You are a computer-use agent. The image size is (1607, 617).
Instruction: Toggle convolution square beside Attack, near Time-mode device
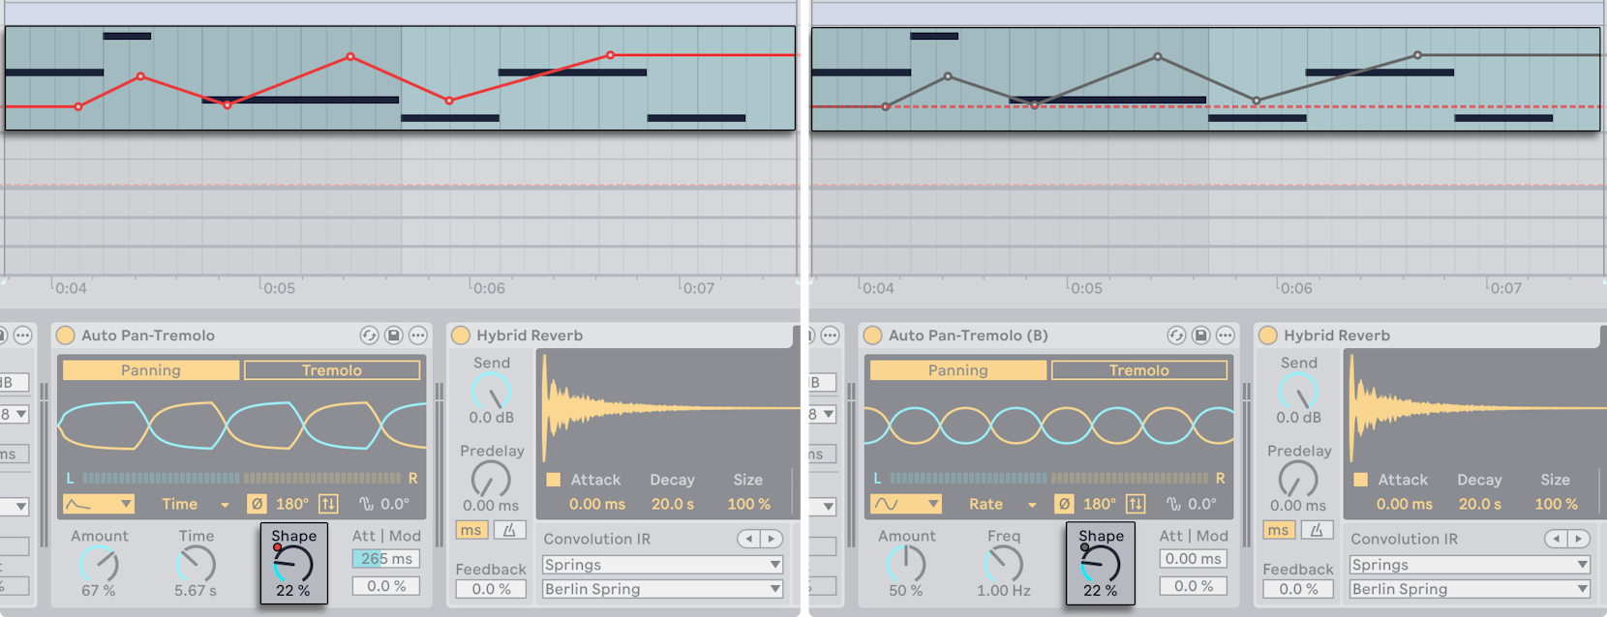(x=553, y=480)
